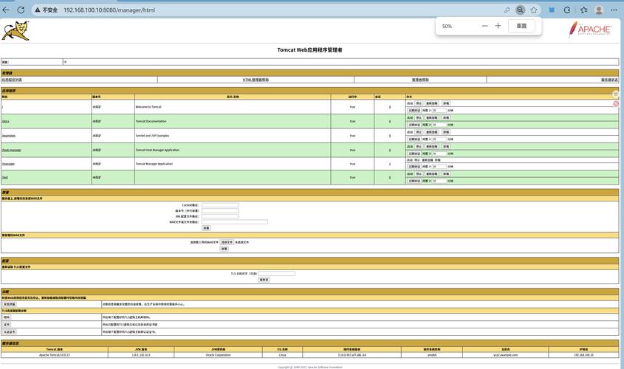This screenshot has width=624, height=369.
Task: Open the 应用程序列表 link
Action: pyautogui.click(x=12, y=80)
